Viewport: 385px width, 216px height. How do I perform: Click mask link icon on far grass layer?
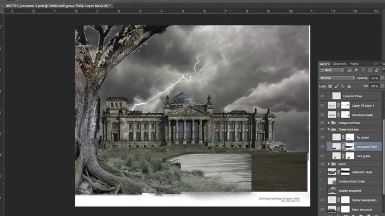(343, 137)
